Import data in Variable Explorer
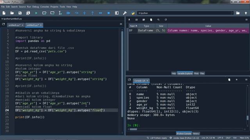 [129, 20]
